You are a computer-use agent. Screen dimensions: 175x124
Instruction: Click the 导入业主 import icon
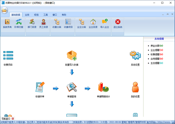pos(104,23)
